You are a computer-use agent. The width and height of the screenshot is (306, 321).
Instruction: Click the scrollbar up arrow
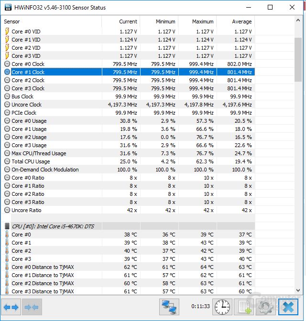[x=298, y=20]
